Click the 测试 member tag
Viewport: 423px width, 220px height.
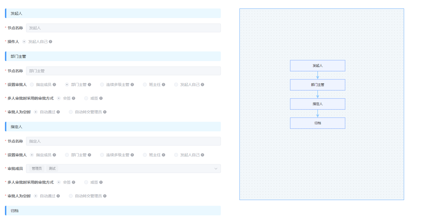pyautogui.click(x=52, y=168)
